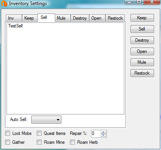Click the Repair % value field
The height and width of the screenshot is (150, 161).
coord(96,133)
